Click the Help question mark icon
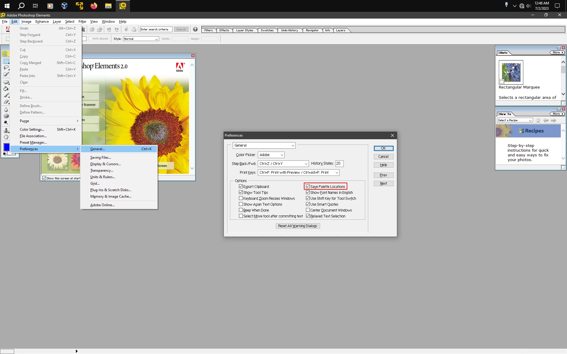 point(195,29)
